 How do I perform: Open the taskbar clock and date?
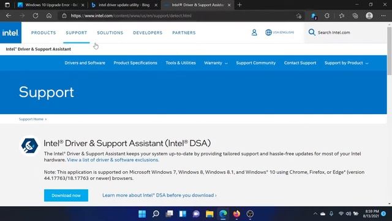tap(371, 214)
